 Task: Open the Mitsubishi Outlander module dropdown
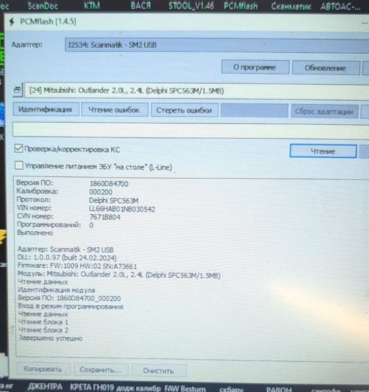197,91
